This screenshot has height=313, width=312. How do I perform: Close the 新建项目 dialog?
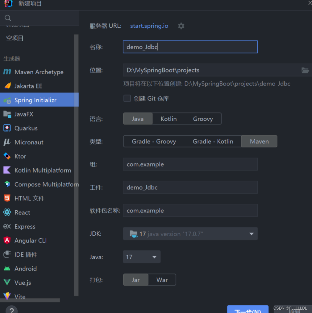[x=310, y=3]
